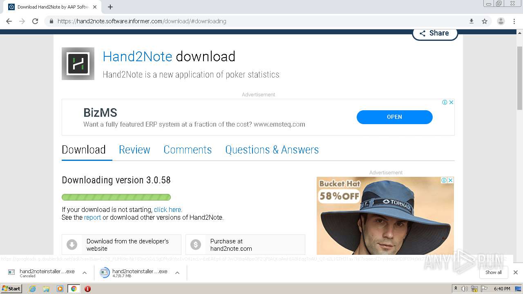The height and width of the screenshot is (294, 523).
Task: Switch to the Review tab
Action: click(x=134, y=150)
